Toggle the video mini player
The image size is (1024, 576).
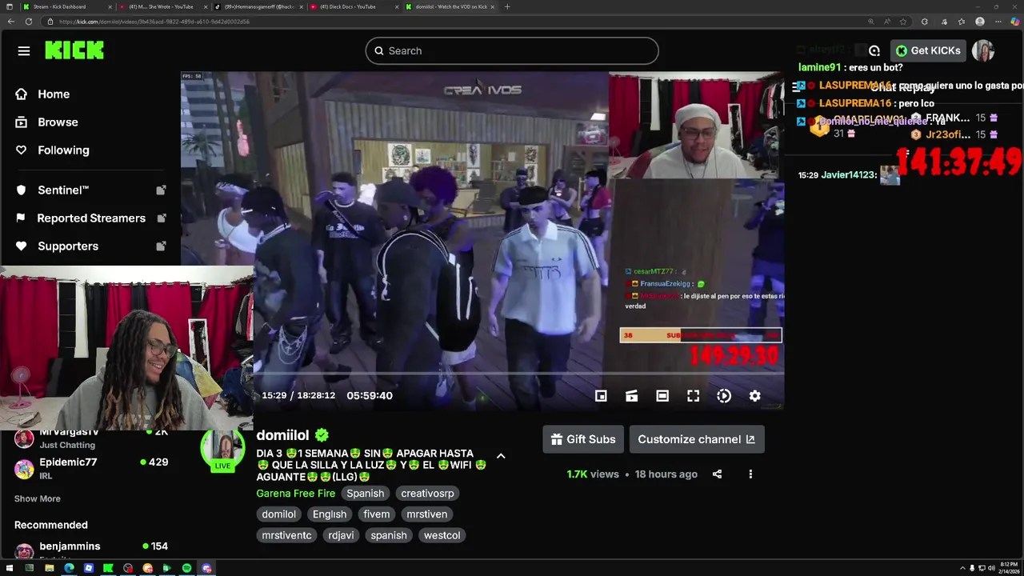601,396
